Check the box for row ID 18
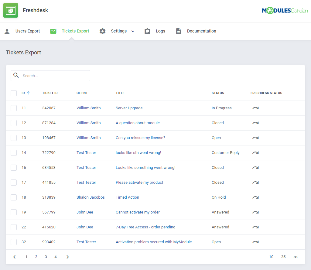 [14, 197]
